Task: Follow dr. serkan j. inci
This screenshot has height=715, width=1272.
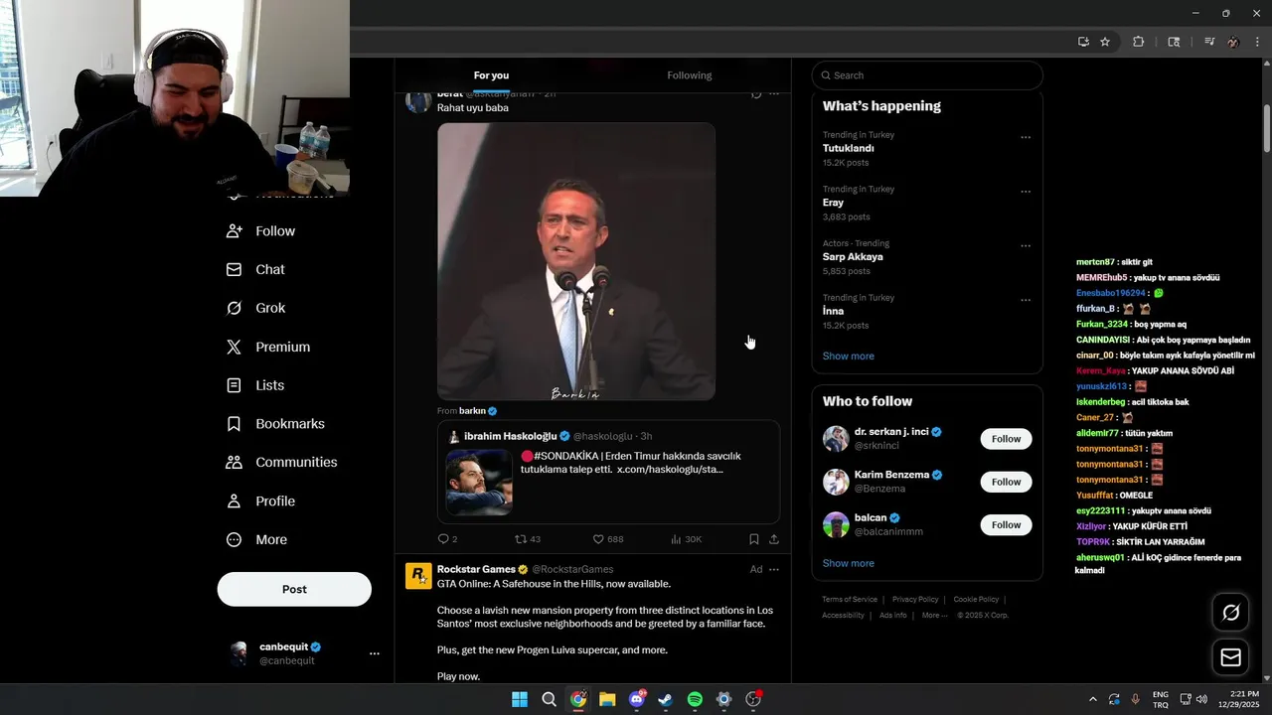Action: [x=1006, y=439]
